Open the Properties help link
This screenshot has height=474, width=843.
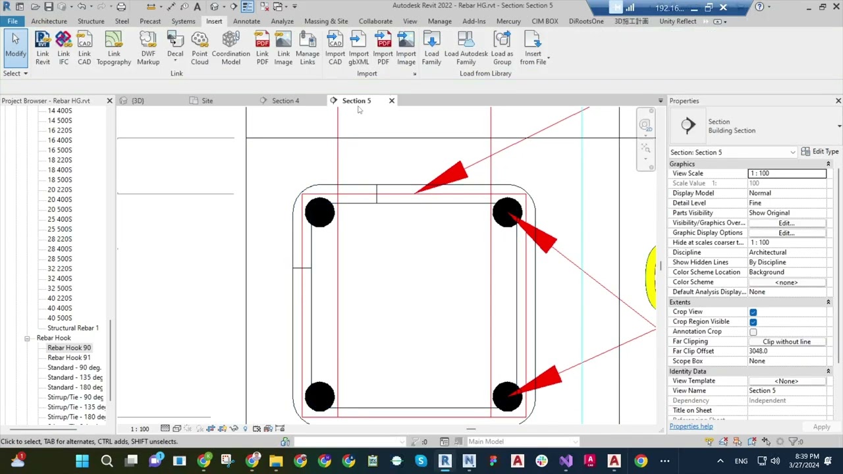(691, 427)
